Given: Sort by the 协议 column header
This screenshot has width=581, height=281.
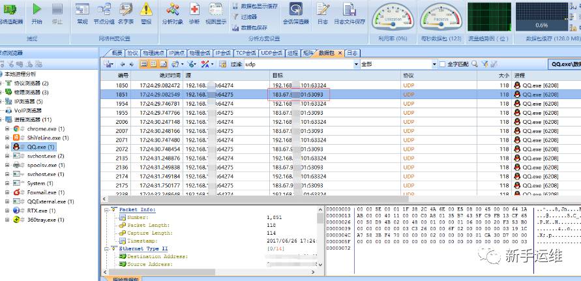Looking at the screenshot, I should 439,76.
